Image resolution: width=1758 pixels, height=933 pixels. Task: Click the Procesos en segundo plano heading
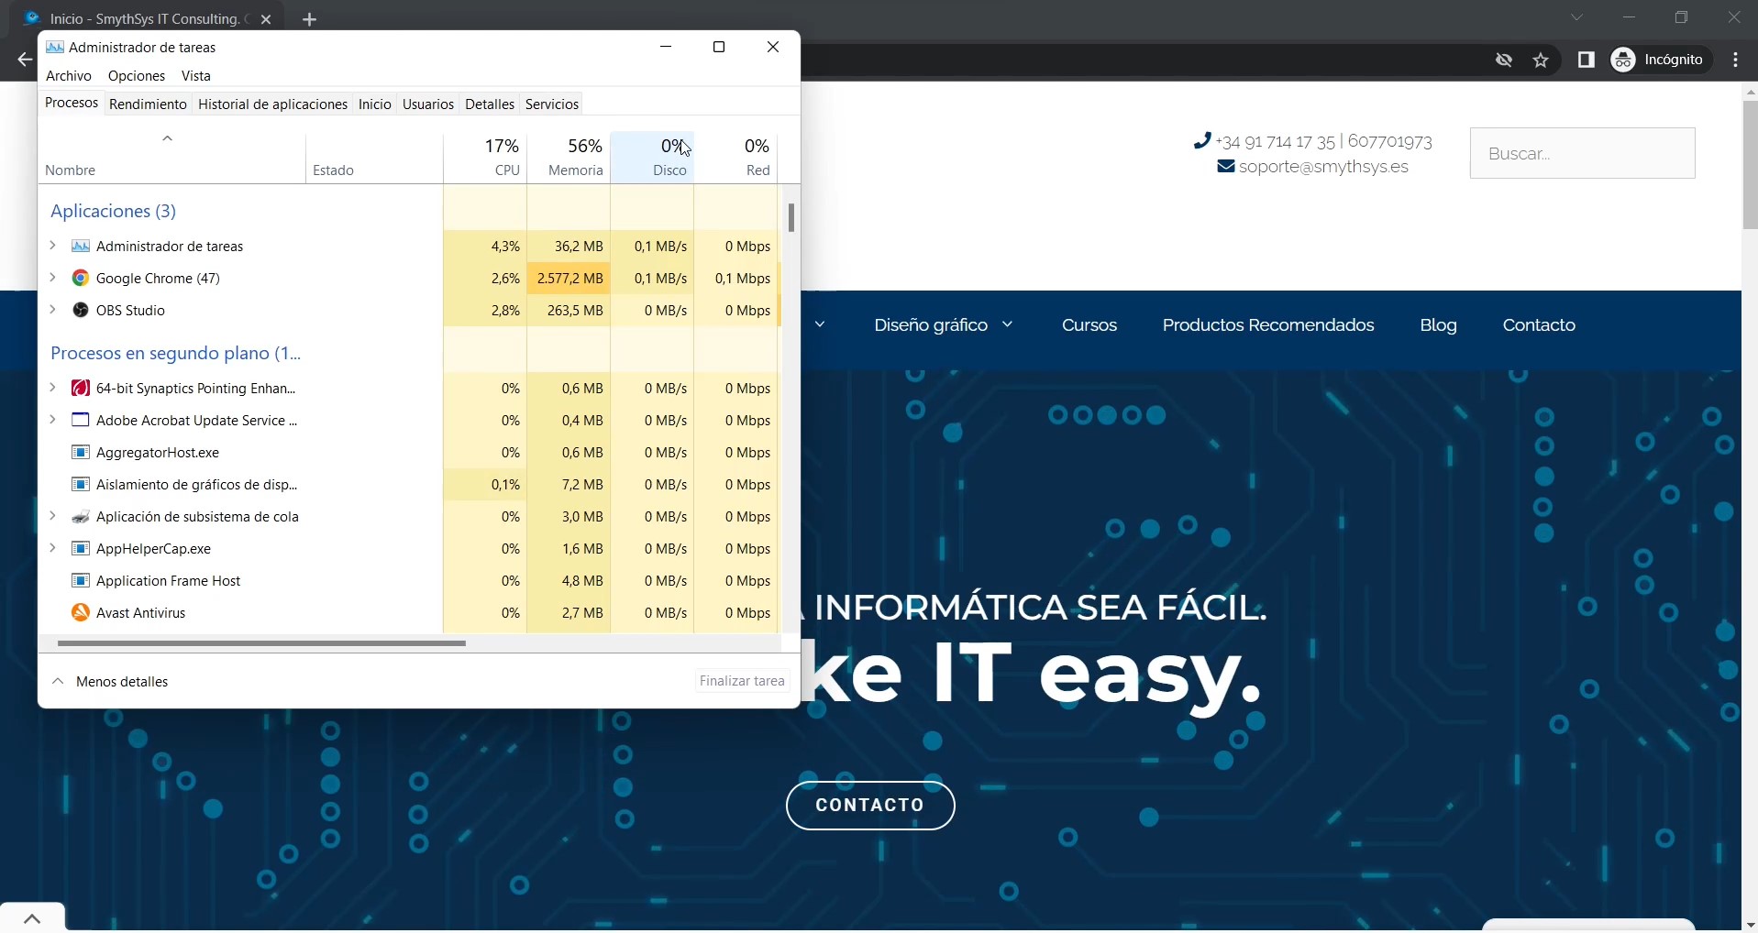click(x=175, y=354)
